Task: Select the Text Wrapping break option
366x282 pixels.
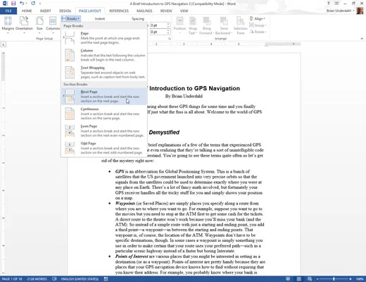Action: pyautogui.click(x=104, y=72)
